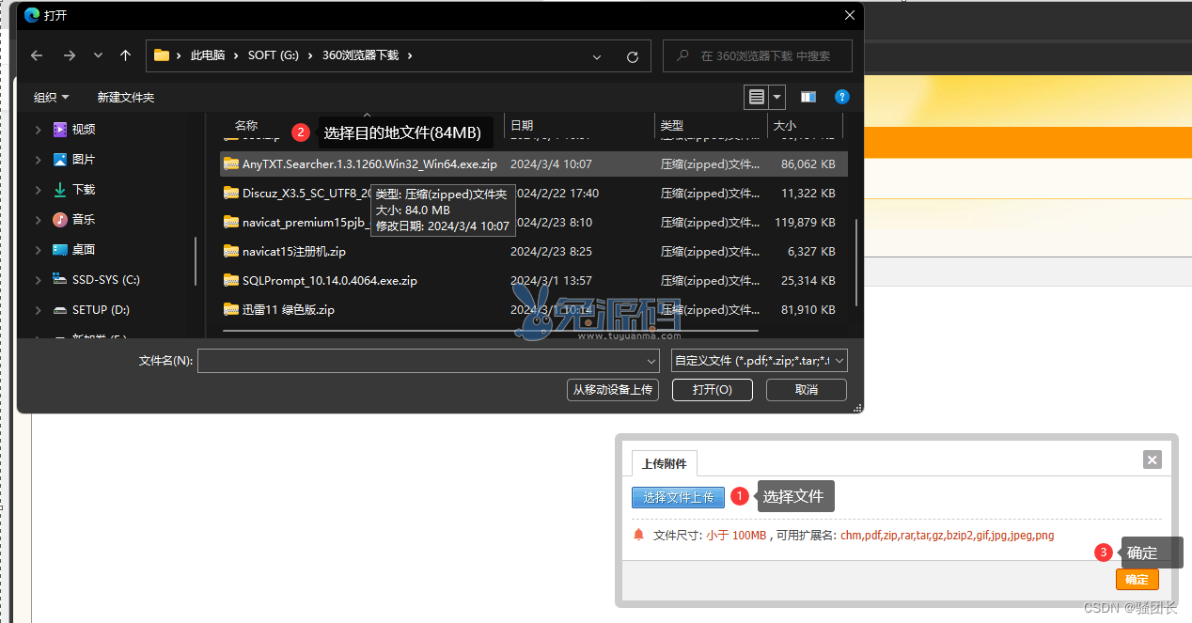Cancel the file dialog with 取消
This screenshot has width=1192, height=623.
coord(807,390)
